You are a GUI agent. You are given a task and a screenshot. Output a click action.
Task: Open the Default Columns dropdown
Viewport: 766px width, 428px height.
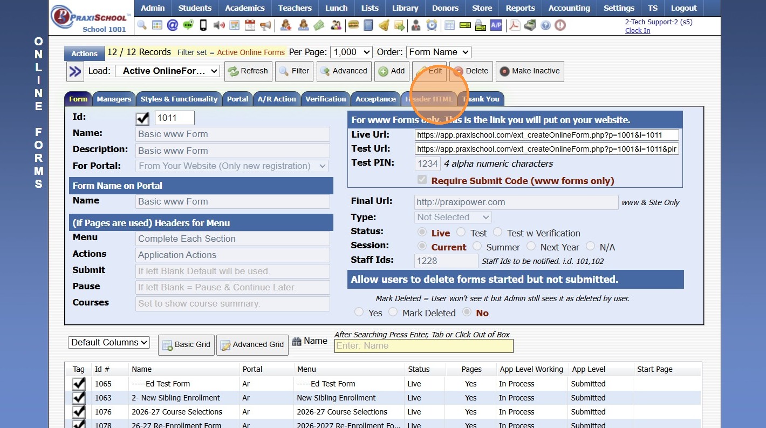109,342
